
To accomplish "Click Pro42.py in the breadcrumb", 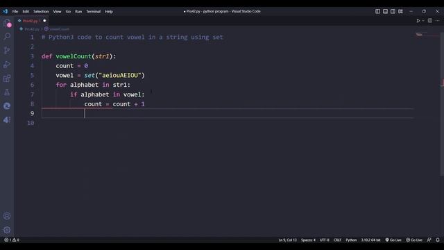I will [x=32, y=29].
